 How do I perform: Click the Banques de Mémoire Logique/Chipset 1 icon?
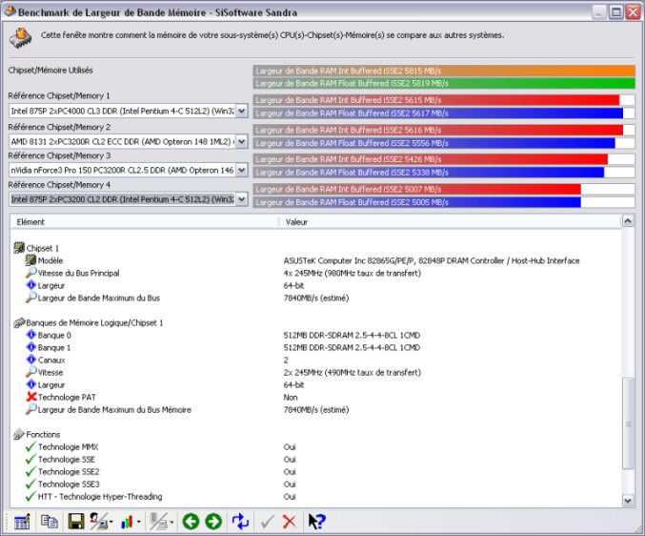pos(19,322)
